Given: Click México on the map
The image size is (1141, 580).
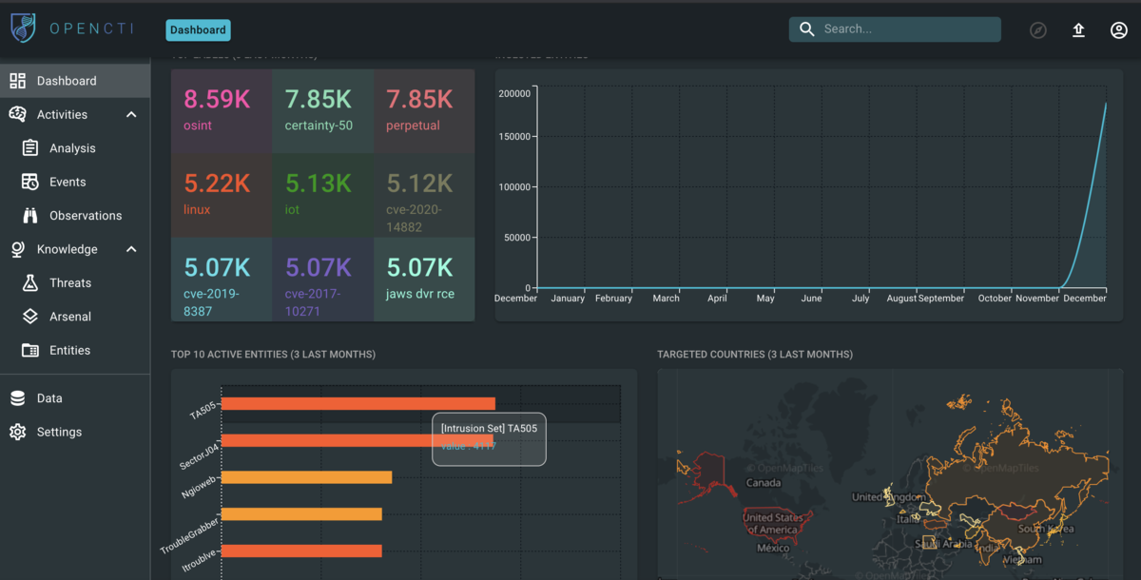Looking at the screenshot, I should click(x=773, y=549).
